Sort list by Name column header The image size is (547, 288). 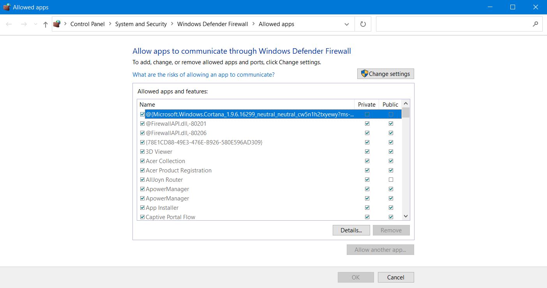point(246,105)
